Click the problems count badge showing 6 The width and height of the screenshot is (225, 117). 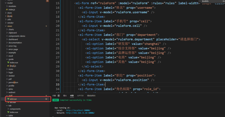59,96
